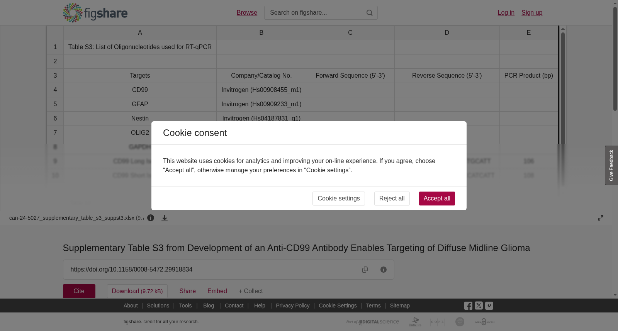The height and width of the screenshot is (331, 618).
Task: Click the Cite button
Action: point(79,291)
